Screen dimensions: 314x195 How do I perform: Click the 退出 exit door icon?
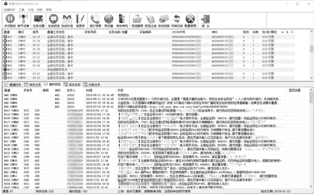coord(206,19)
